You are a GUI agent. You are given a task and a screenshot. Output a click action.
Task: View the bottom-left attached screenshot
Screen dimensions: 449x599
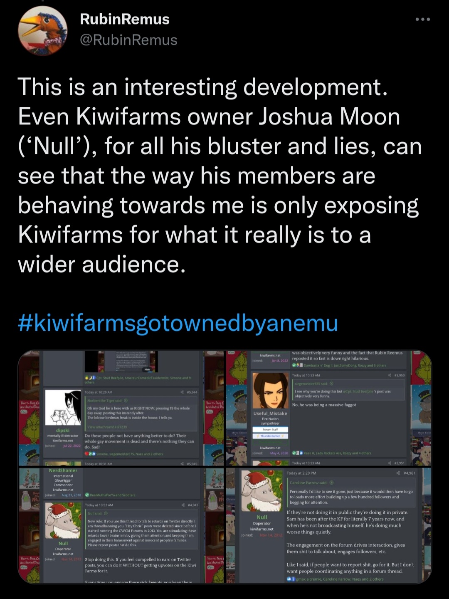tap(121, 525)
